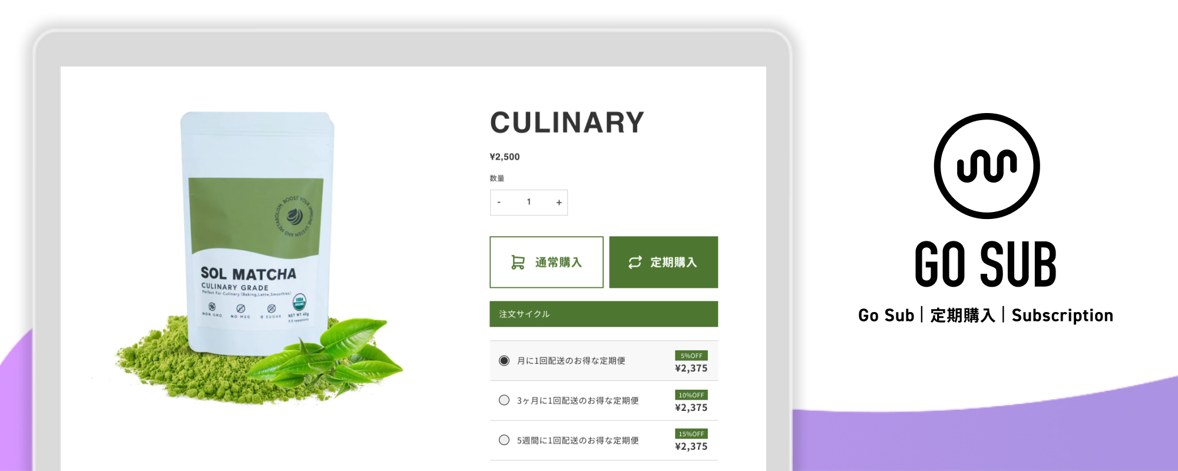Click the shopping cart icon on 通常購入

[518, 263]
